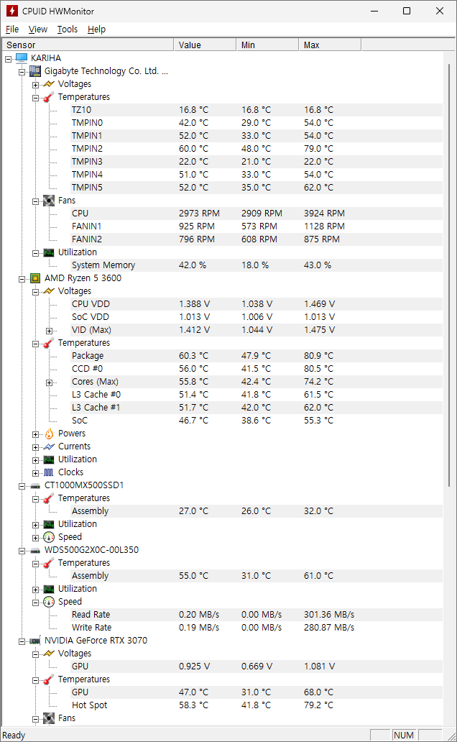Expand the Gigabyte Voltages node

click(35, 85)
